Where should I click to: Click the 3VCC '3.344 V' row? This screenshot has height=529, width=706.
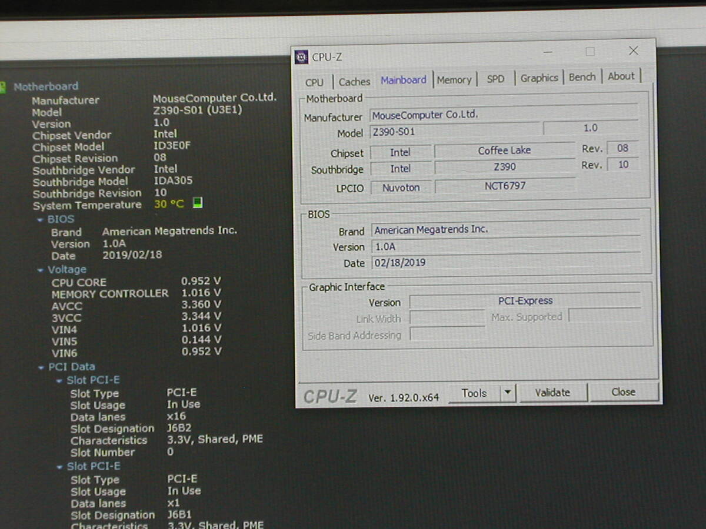coord(136,317)
